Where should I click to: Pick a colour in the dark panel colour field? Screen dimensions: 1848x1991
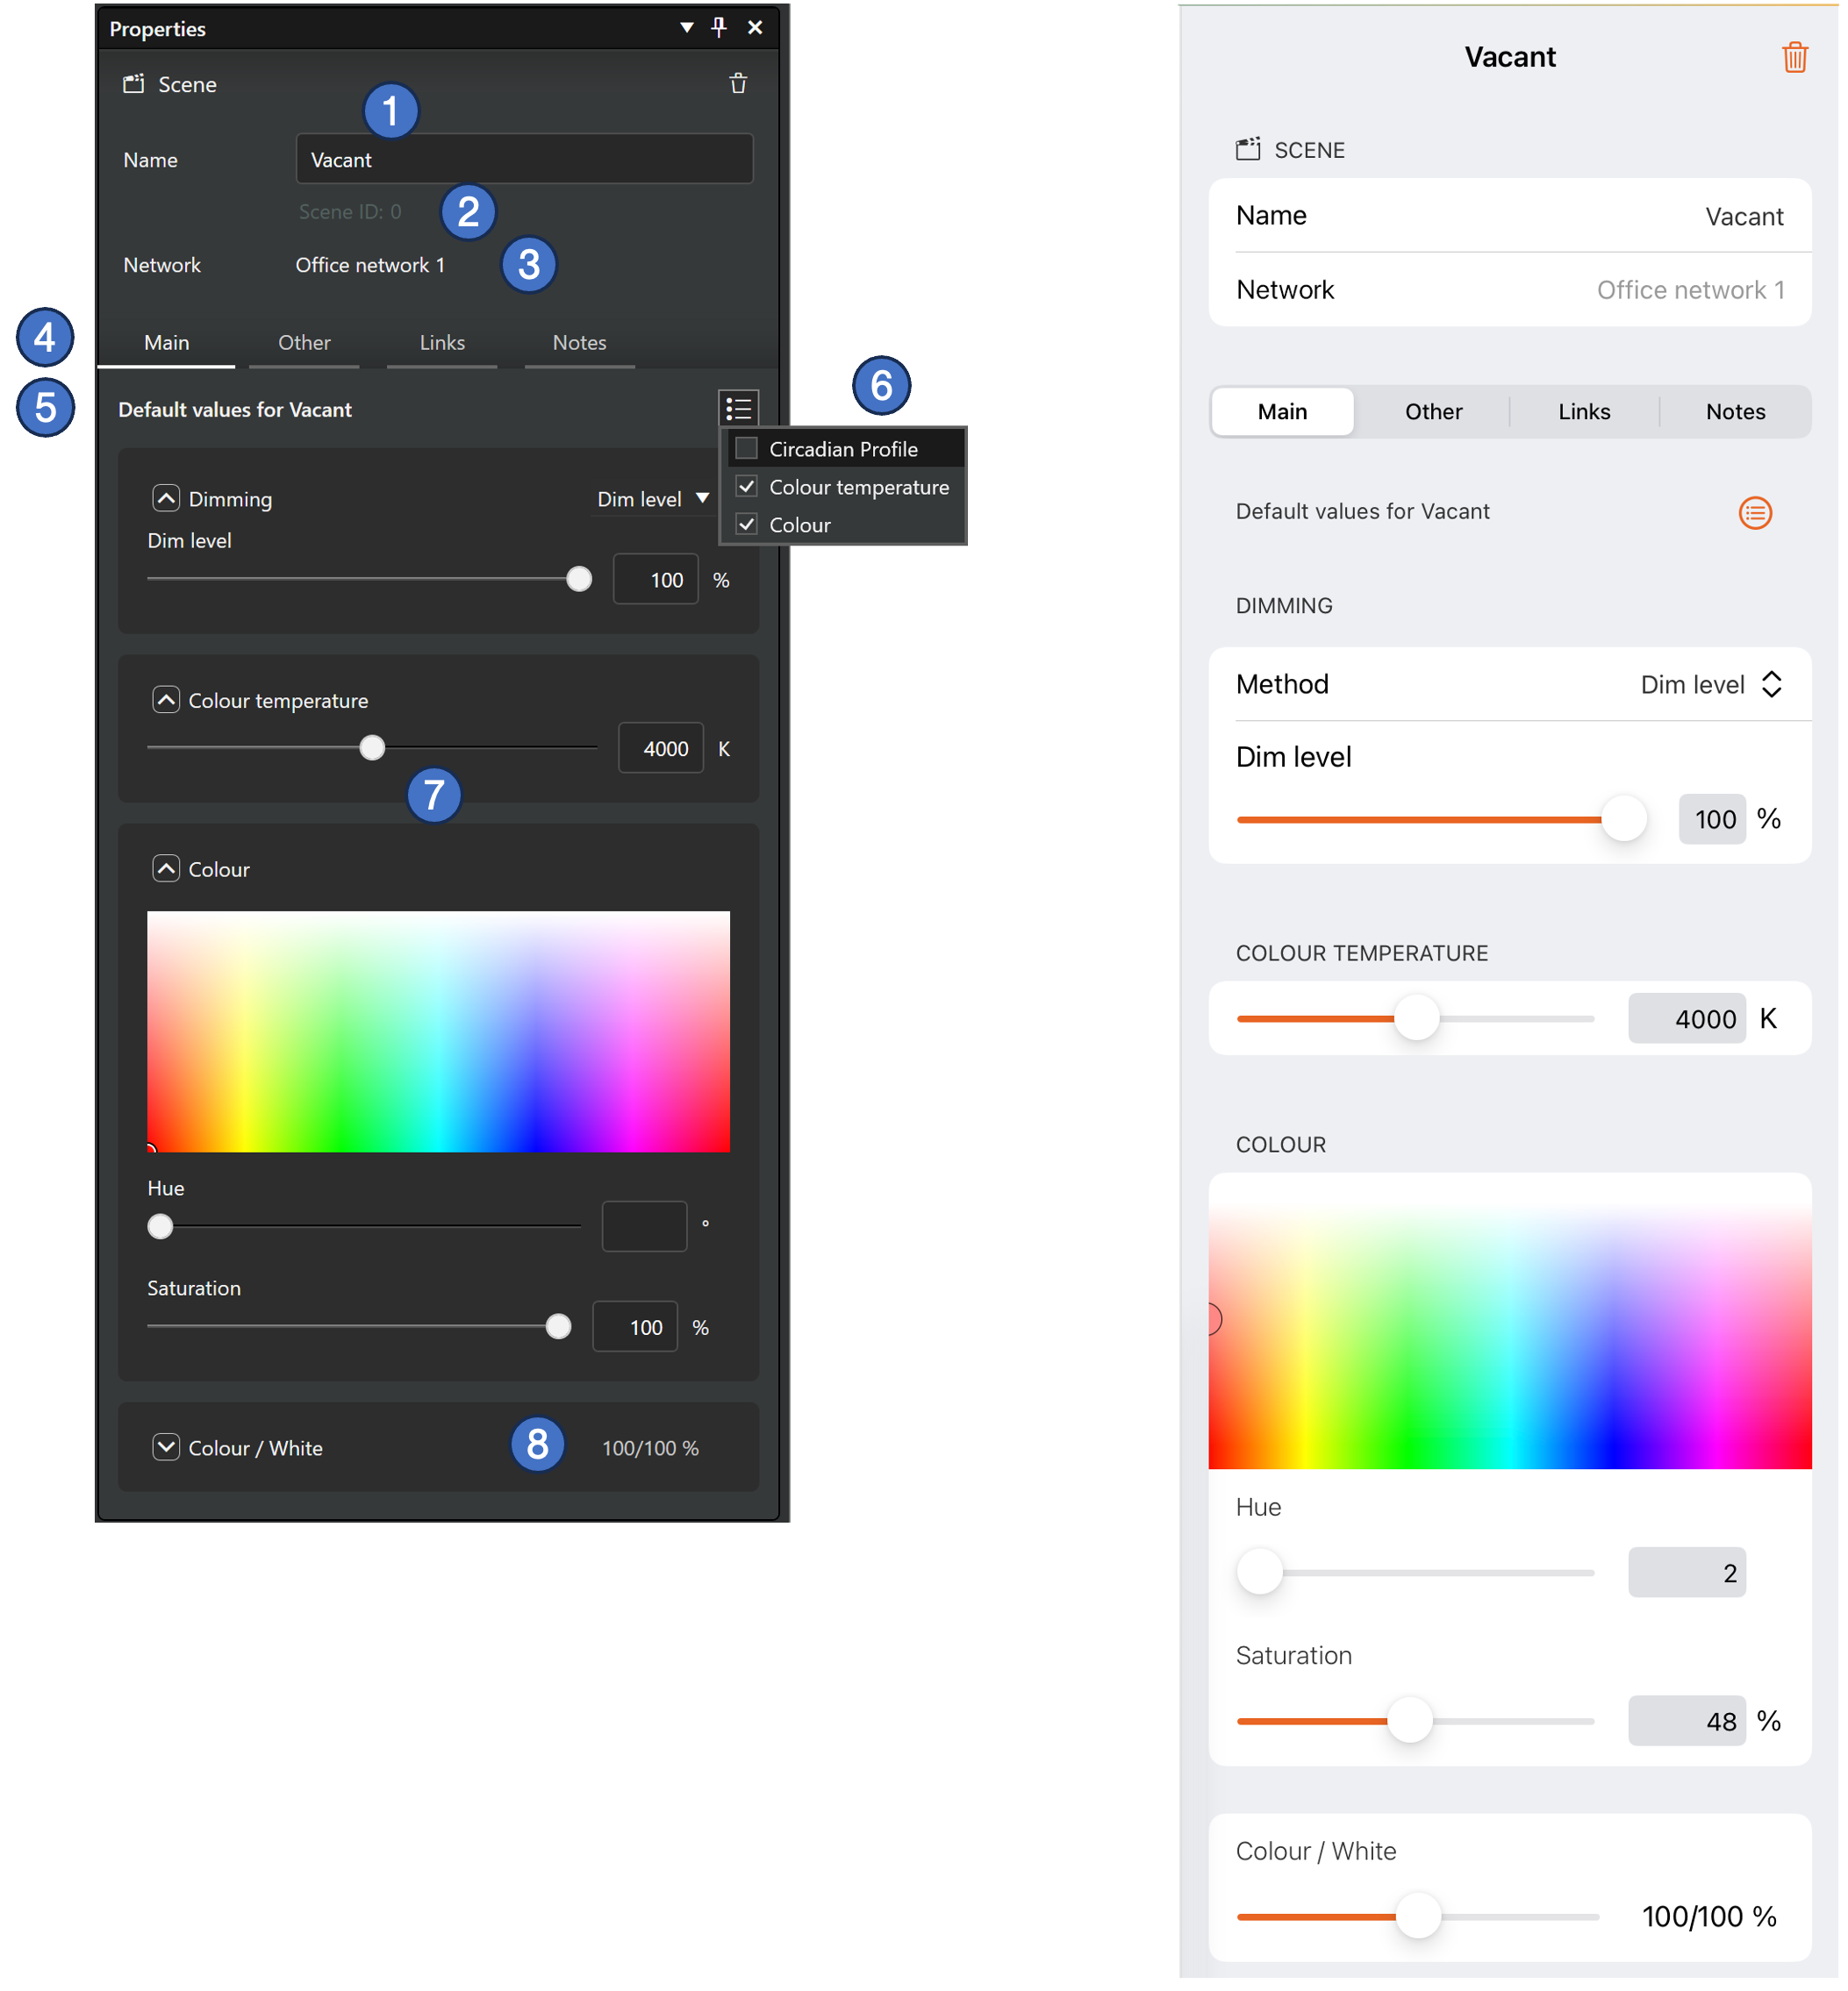click(x=438, y=1031)
